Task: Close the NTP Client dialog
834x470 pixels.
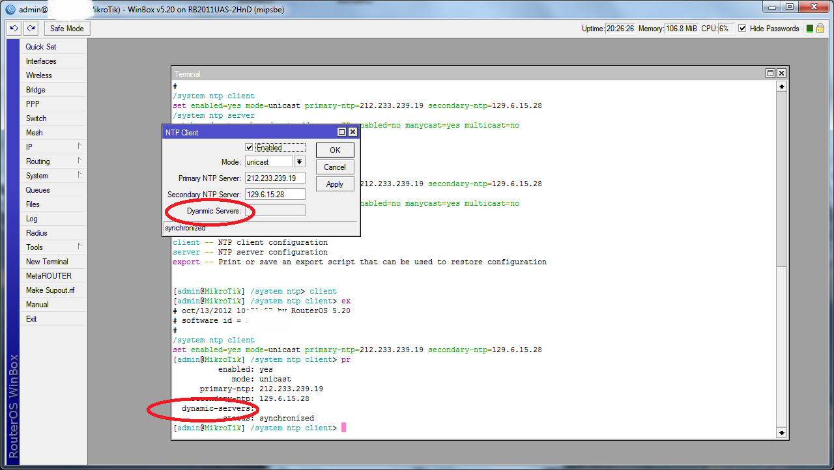Action: (352, 132)
